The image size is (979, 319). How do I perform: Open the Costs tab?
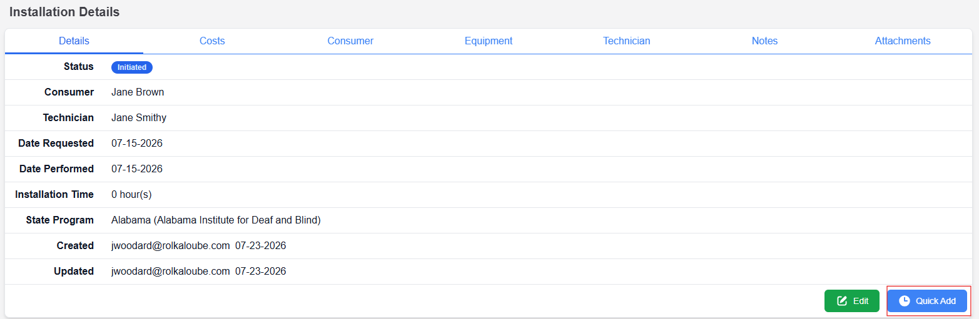coord(212,41)
